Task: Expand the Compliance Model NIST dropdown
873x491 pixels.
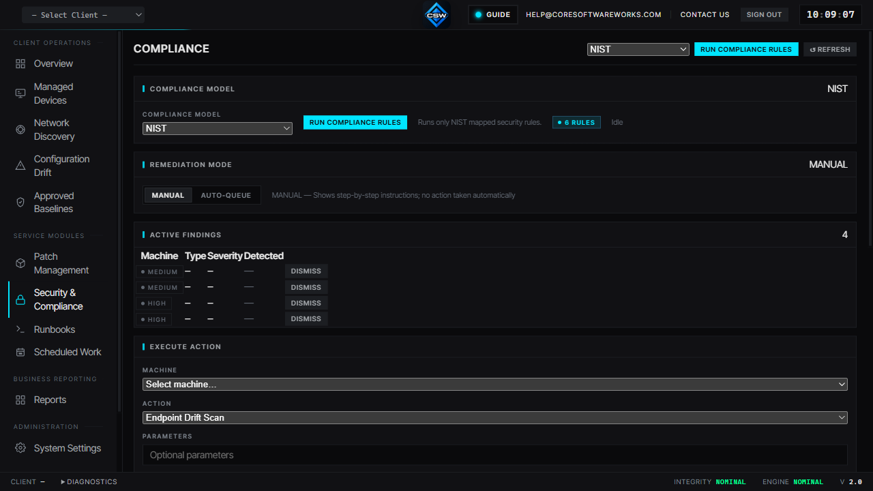Action: pos(218,128)
